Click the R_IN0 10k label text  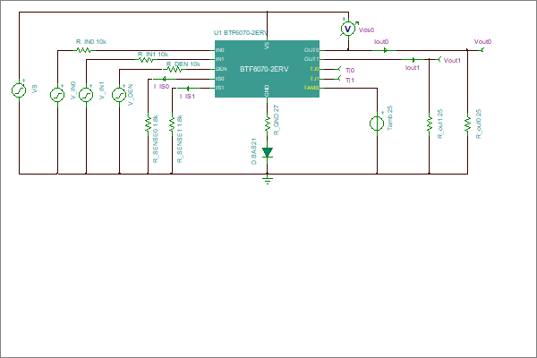click(91, 42)
